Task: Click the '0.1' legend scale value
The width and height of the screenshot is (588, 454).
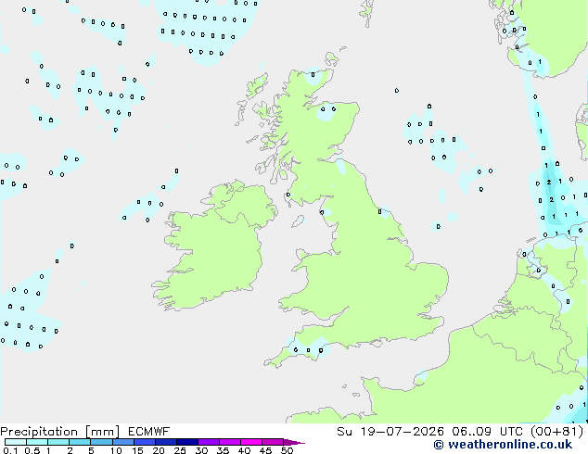Action: [x=10, y=450]
